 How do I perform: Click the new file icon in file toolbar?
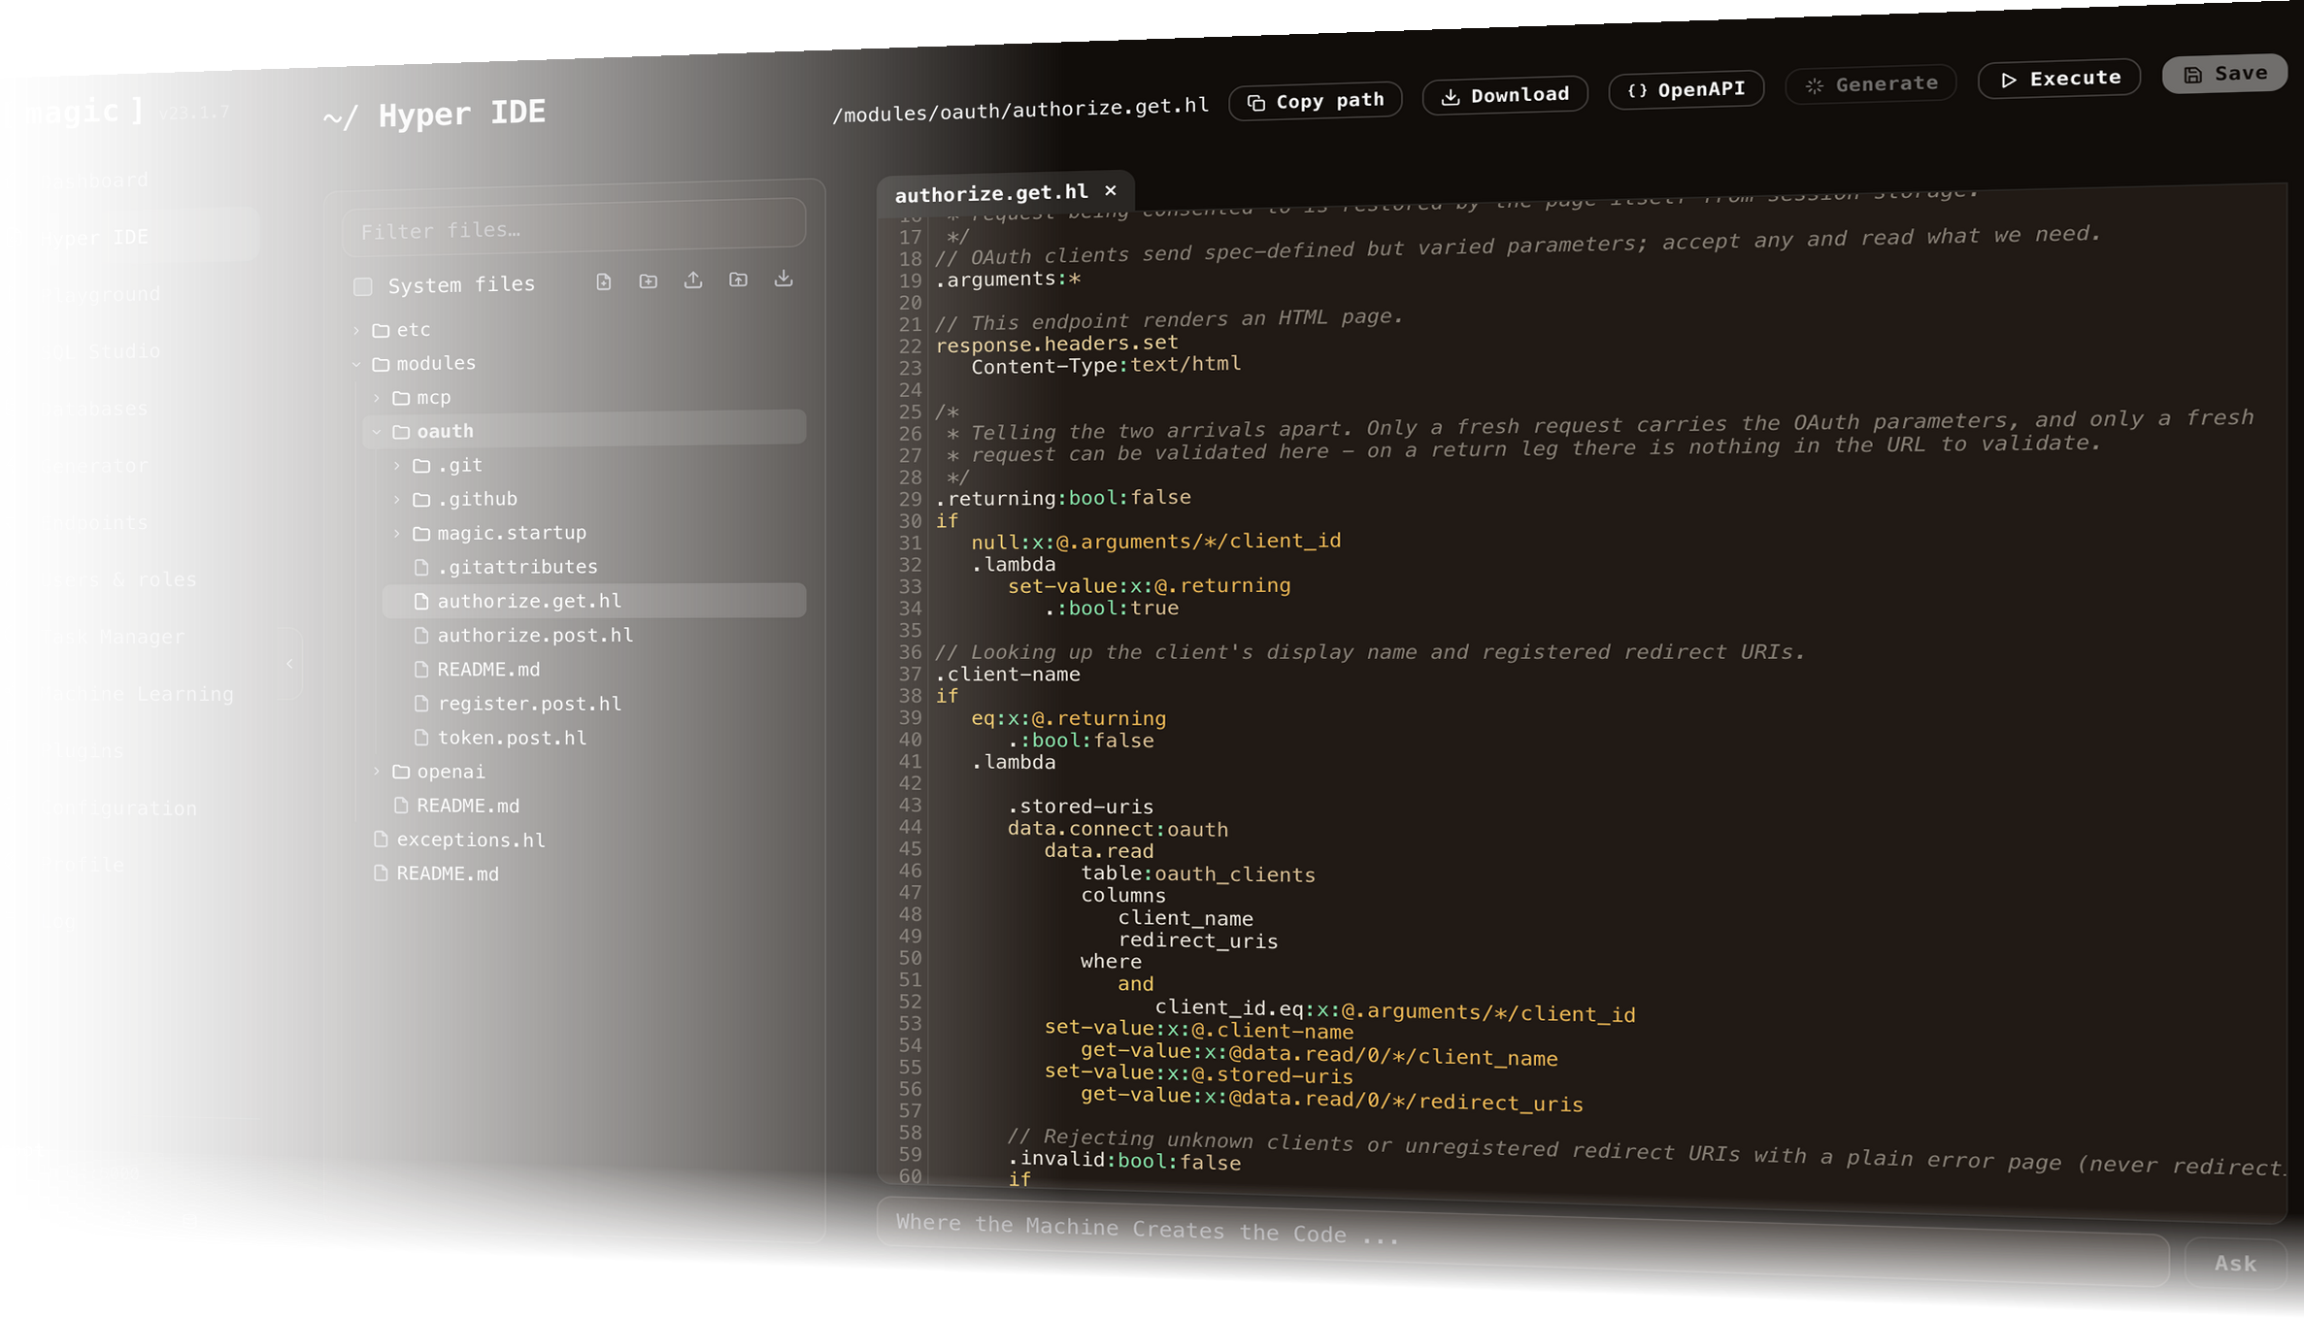(x=604, y=281)
